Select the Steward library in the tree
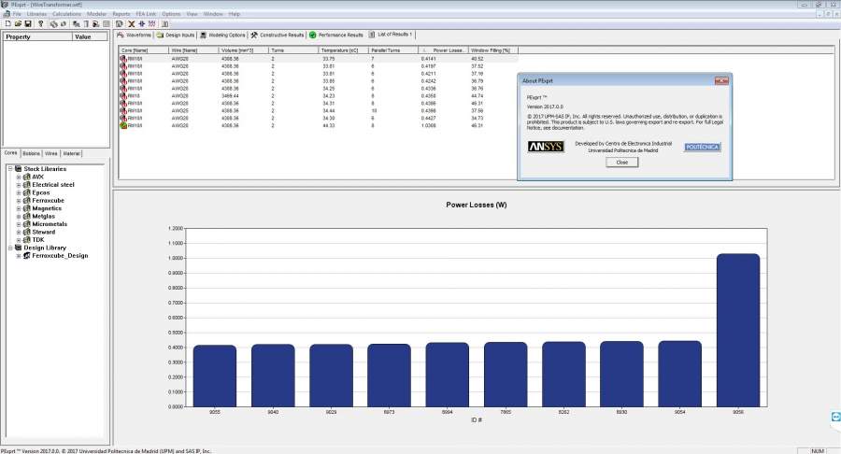The image size is (841, 454). click(x=43, y=232)
